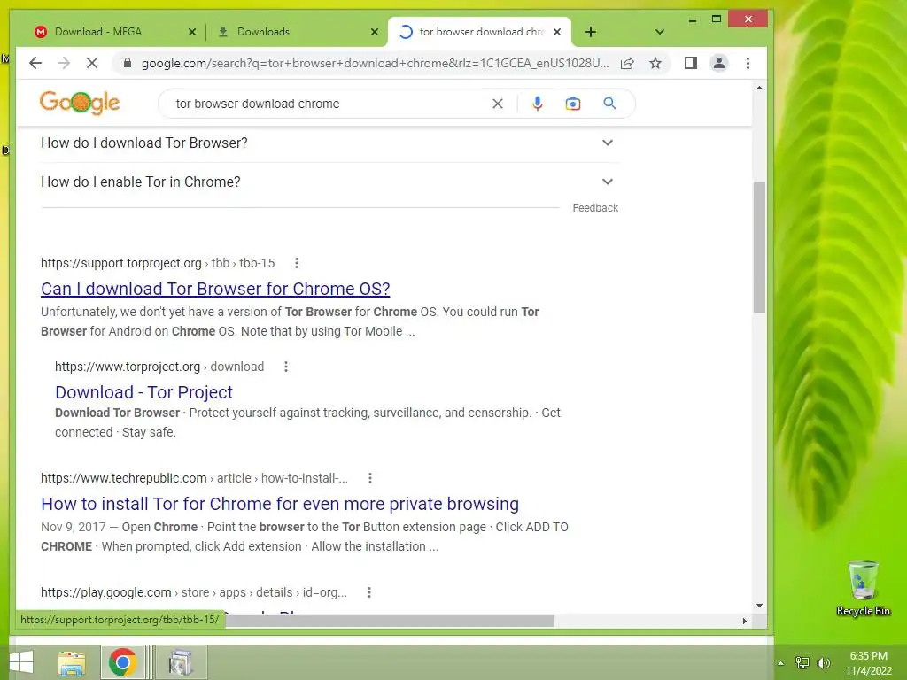Screen dimensions: 907x680
Task: Click the horizontal scroll right arrow
Action: coord(744,621)
